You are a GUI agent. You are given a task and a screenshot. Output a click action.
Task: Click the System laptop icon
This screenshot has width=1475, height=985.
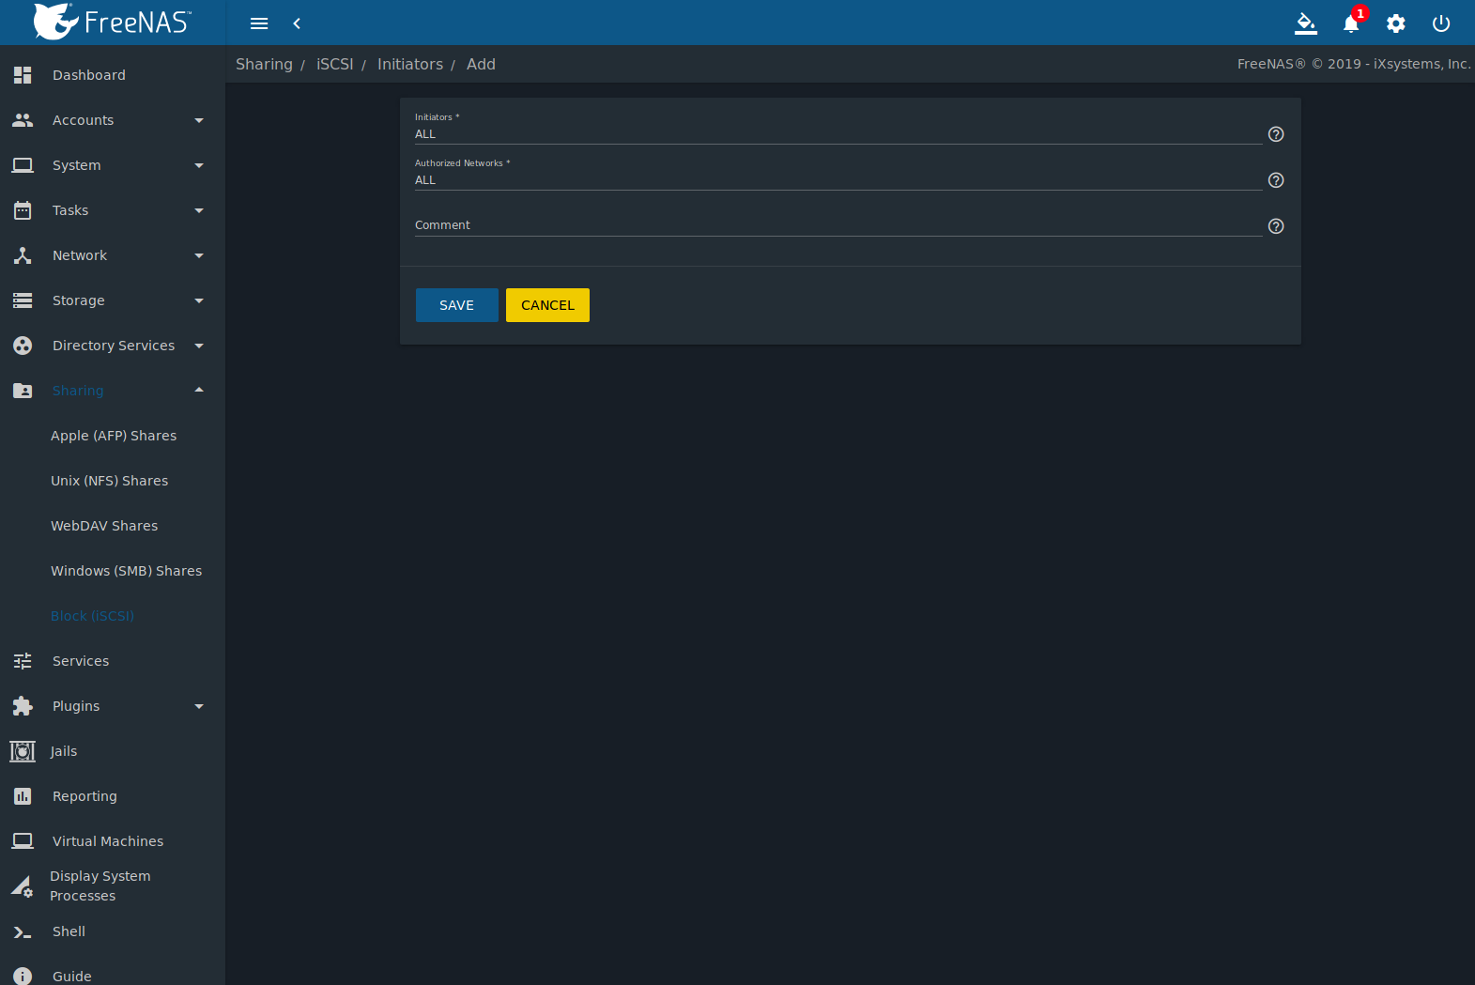pos(23,165)
